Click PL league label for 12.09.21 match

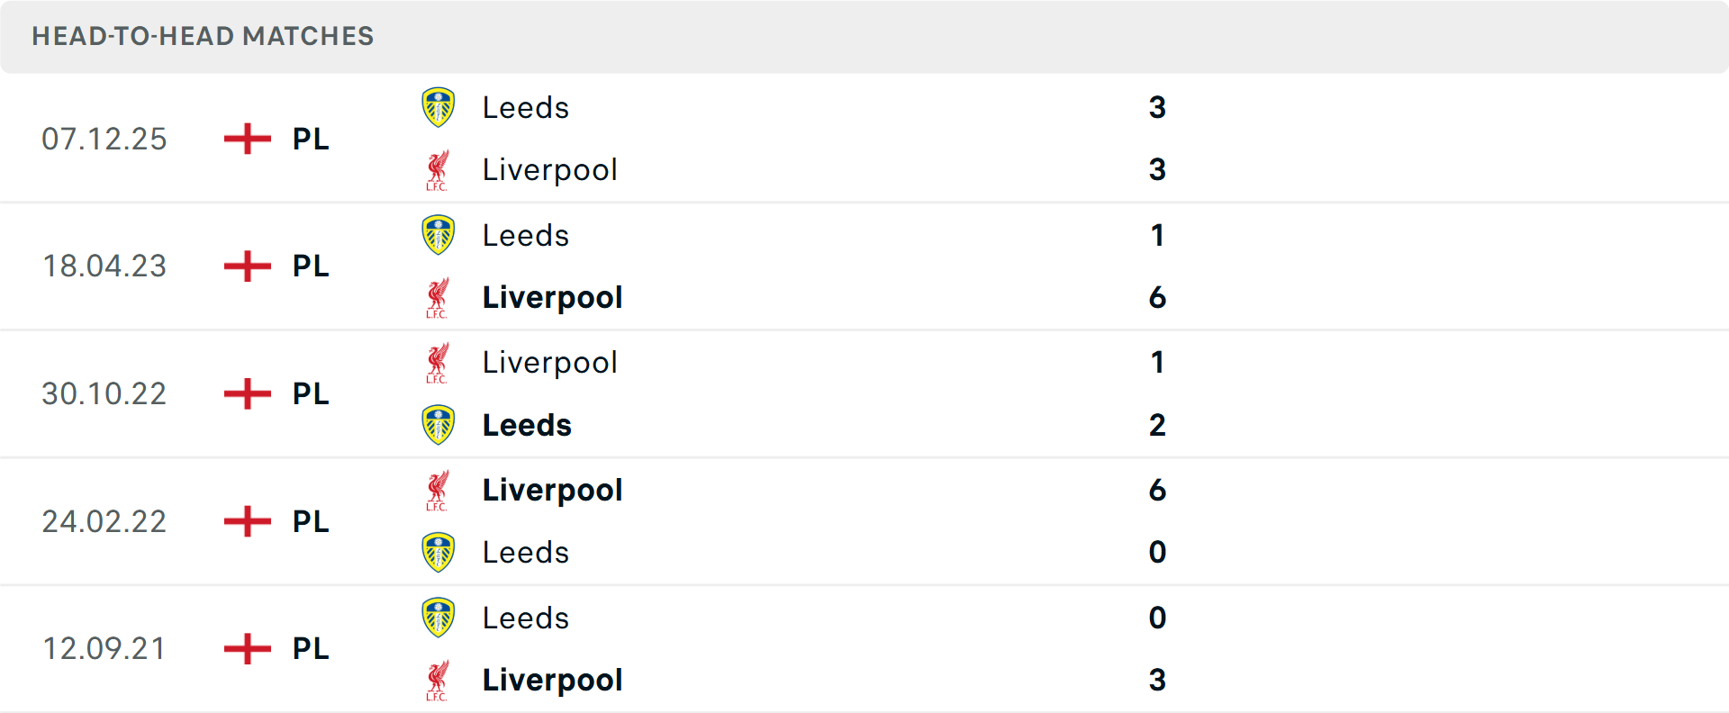[311, 648]
